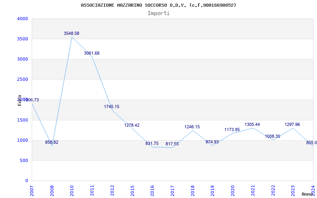Click the 2010 year axis label
The image size is (317, 198).
click(x=72, y=190)
